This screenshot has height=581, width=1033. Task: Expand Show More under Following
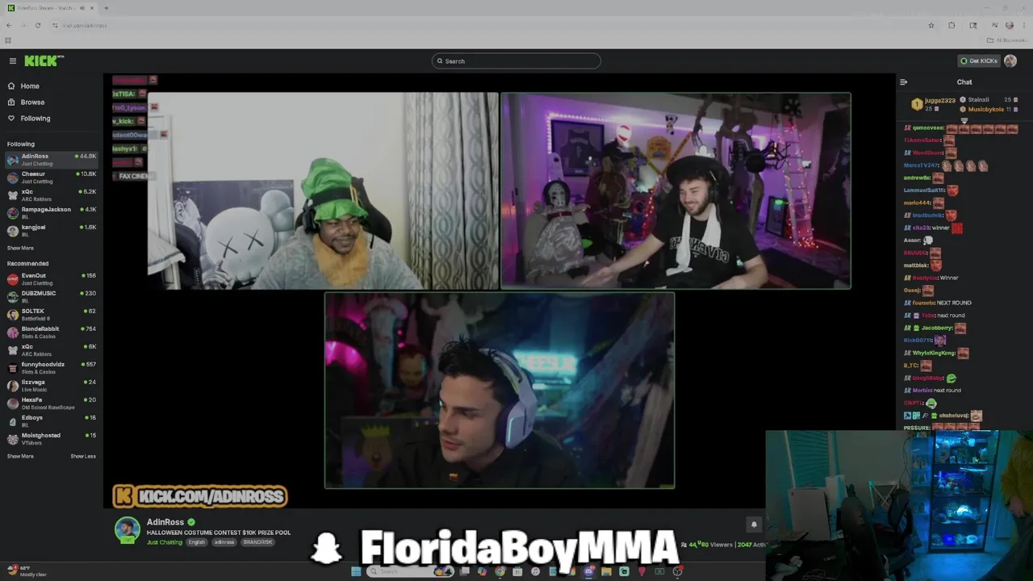pyautogui.click(x=20, y=248)
